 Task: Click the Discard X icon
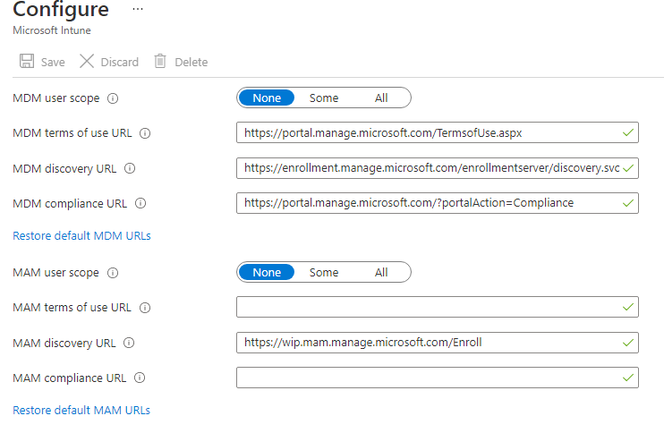pos(87,62)
